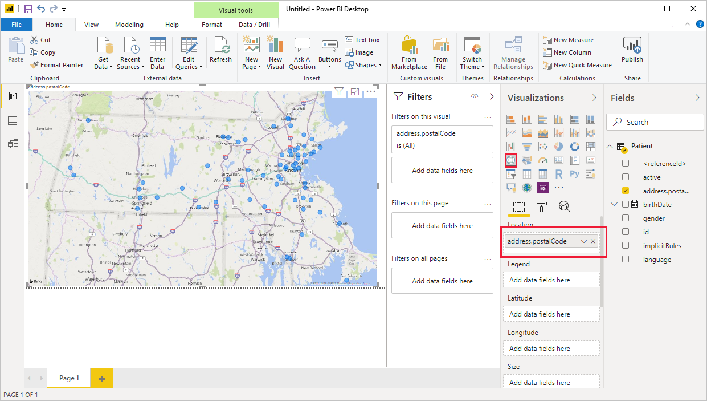Open the File tab

point(17,25)
